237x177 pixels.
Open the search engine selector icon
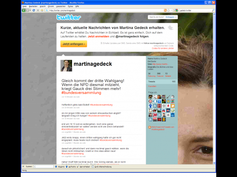click(x=177, y=10)
